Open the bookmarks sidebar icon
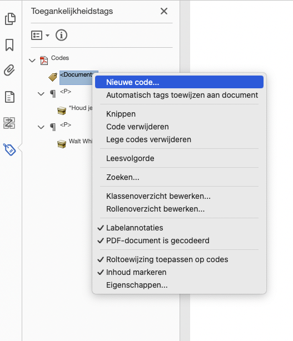Screen dimensions: 293x341 click(x=9, y=45)
